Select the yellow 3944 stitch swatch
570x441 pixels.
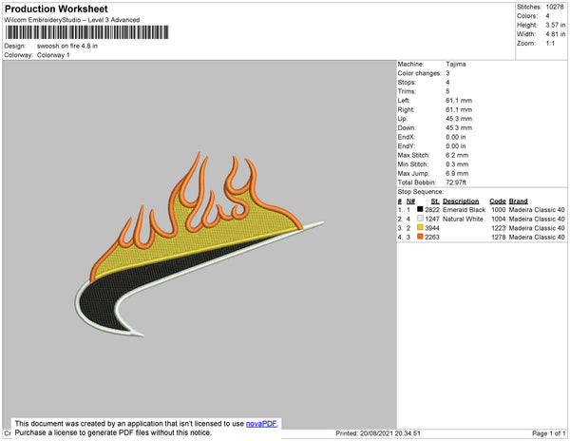point(420,227)
